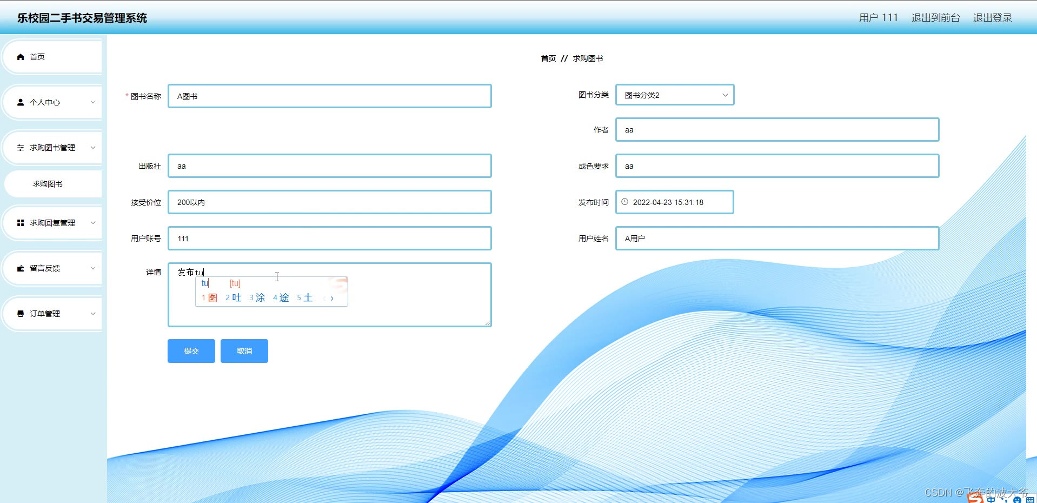Click into the 图书名称 input field

(x=330, y=96)
